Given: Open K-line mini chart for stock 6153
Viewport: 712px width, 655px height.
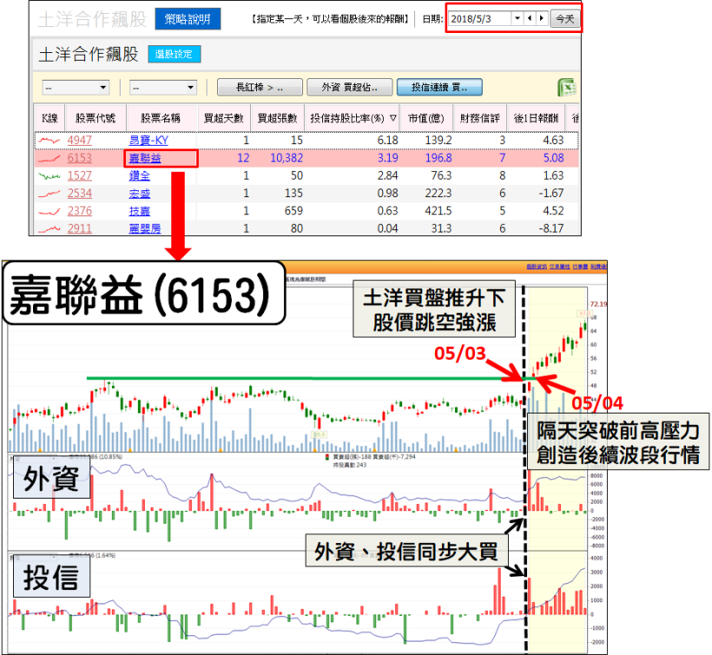Looking at the screenshot, I should tap(49, 158).
